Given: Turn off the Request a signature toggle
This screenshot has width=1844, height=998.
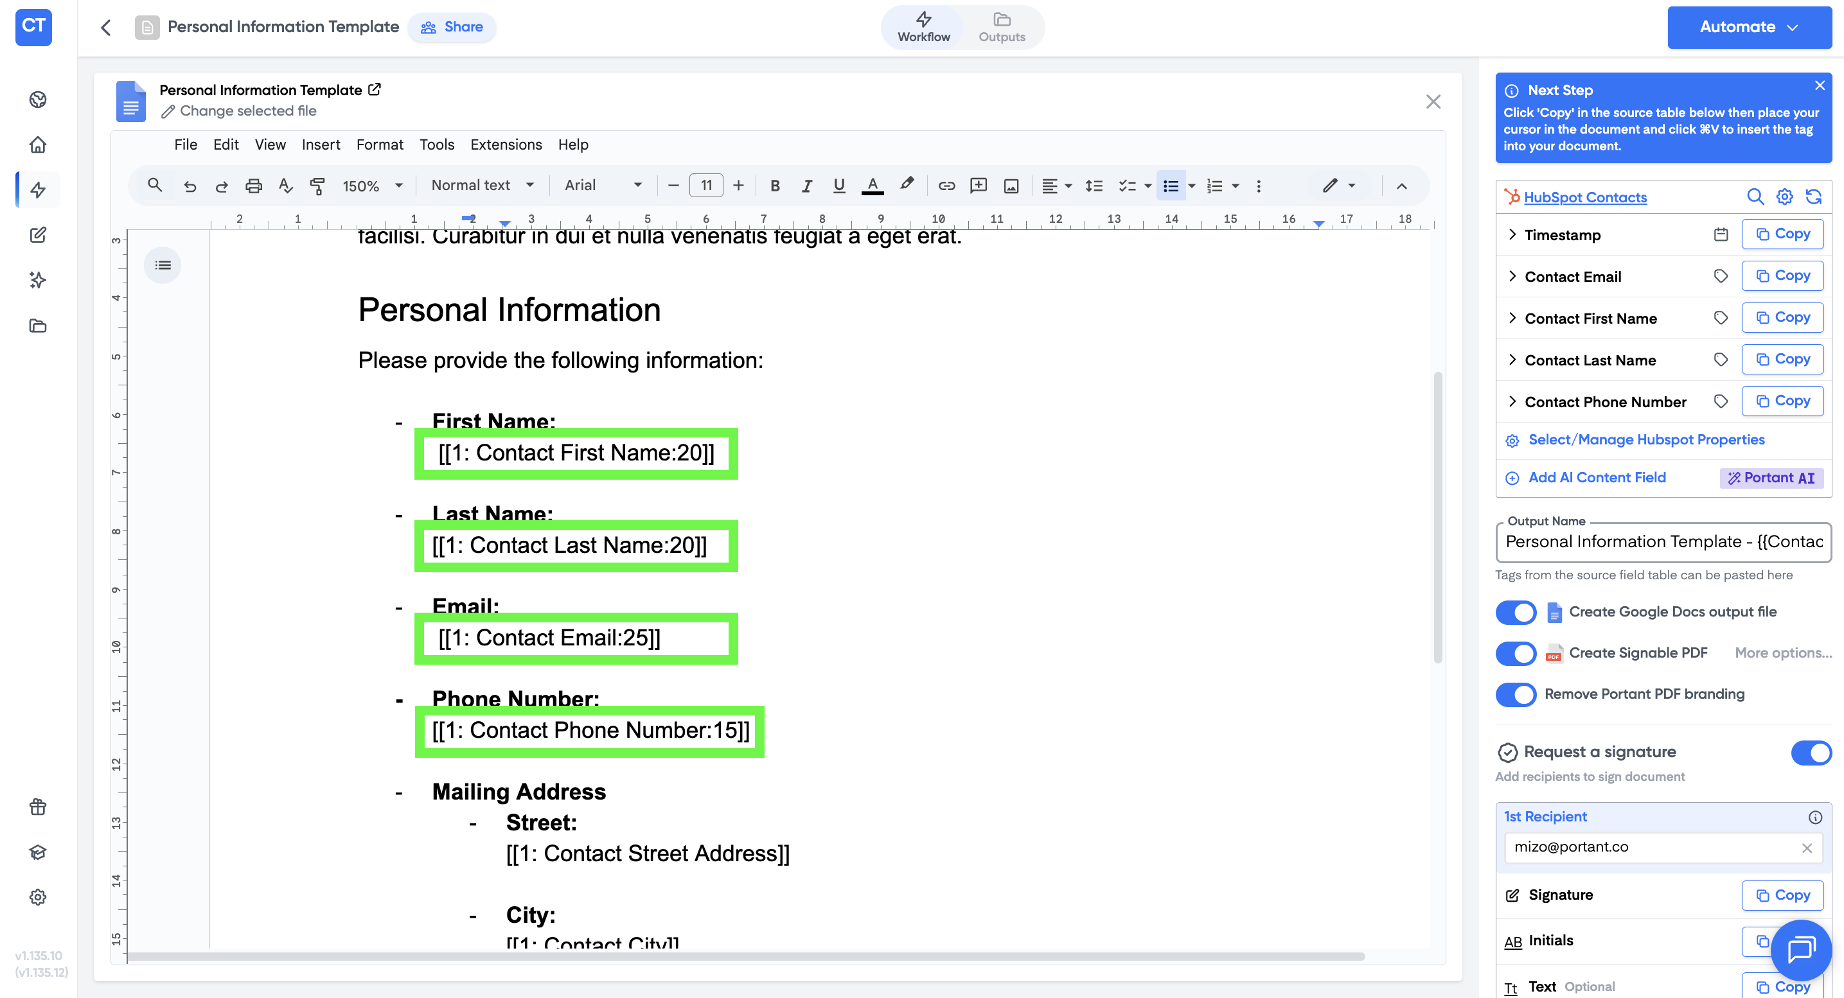Looking at the screenshot, I should coord(1811,753).
